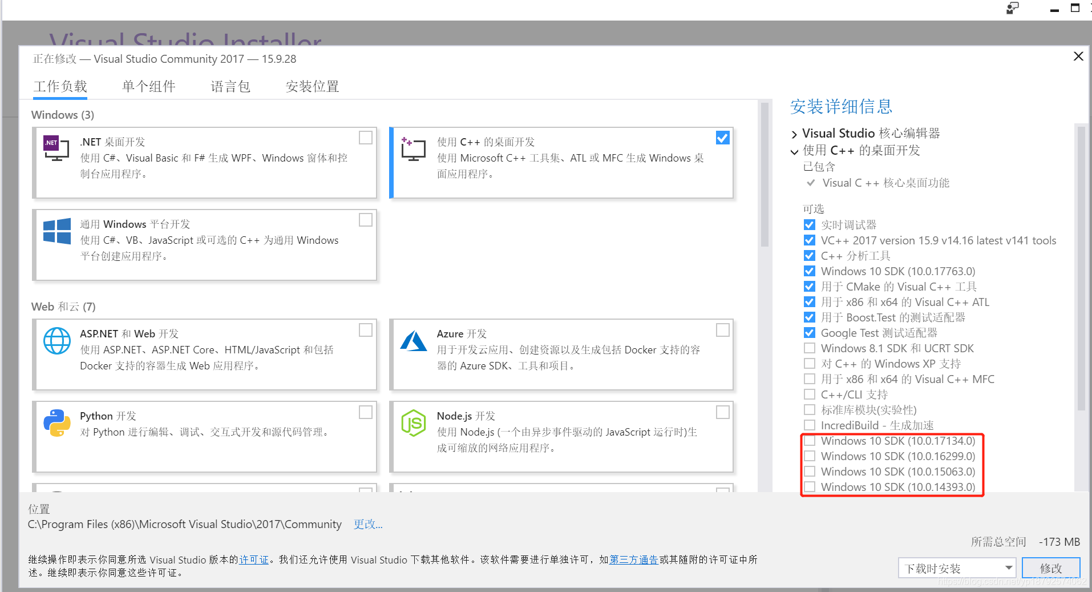Image resolution: width=1092 pixels, height=592 pixels.
Task: Check the .NET 桌面开发 workload checkbox
Action: [x=366, y=138]
